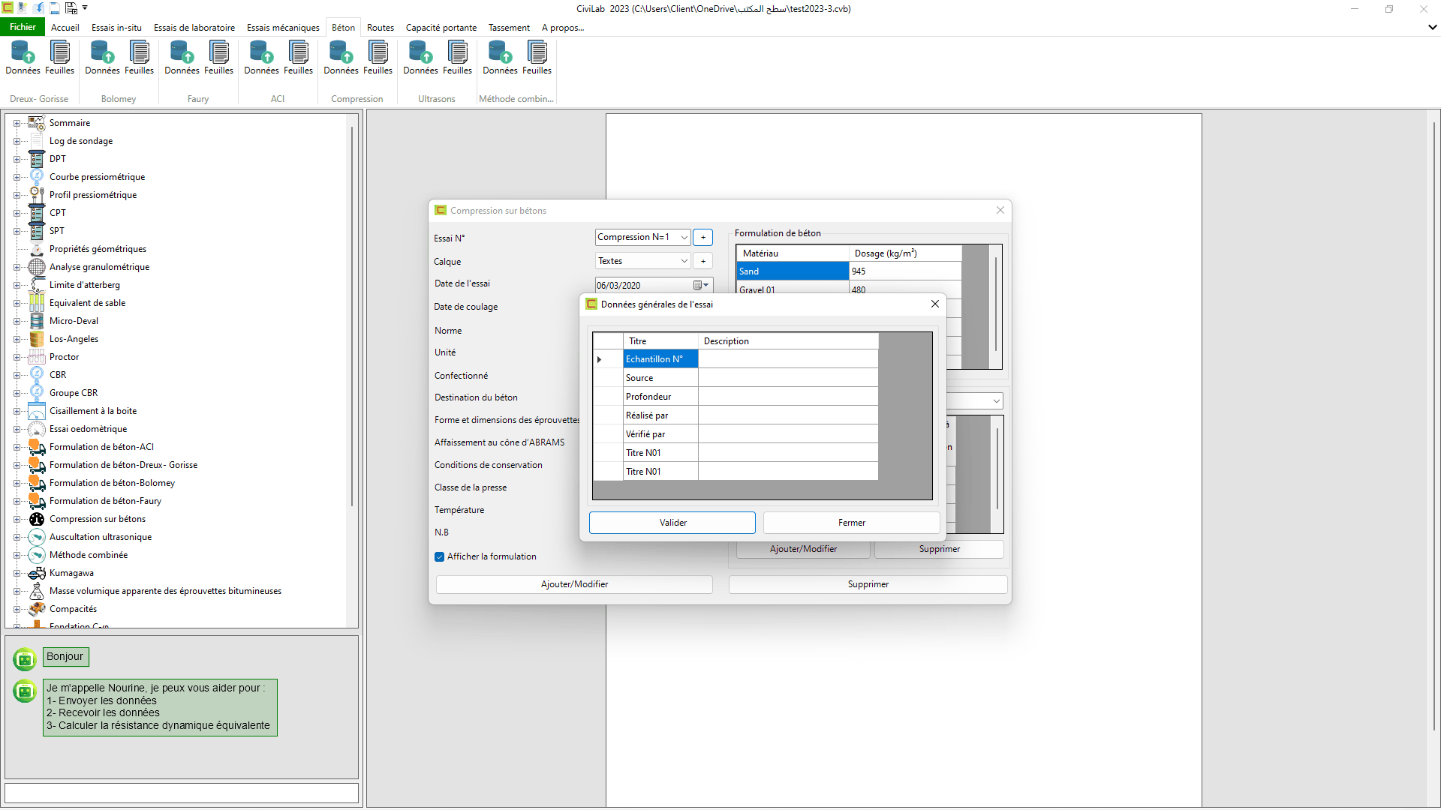Open the Fichier menu
Viewport: 1441px width, 810px height.
coord(23,27)
